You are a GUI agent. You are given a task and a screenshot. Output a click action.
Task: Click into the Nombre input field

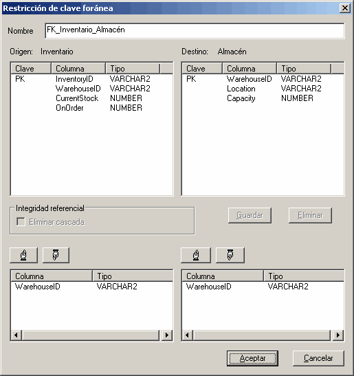point(195,30)
